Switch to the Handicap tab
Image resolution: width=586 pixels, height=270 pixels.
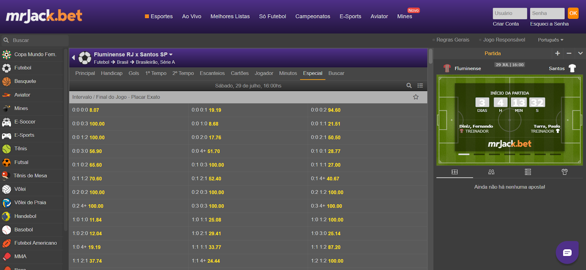point(112,74)
